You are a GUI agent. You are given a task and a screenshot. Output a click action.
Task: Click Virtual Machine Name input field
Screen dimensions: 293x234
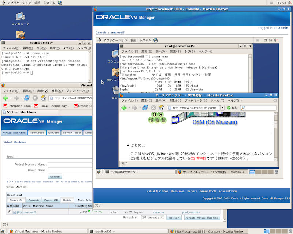70,165
